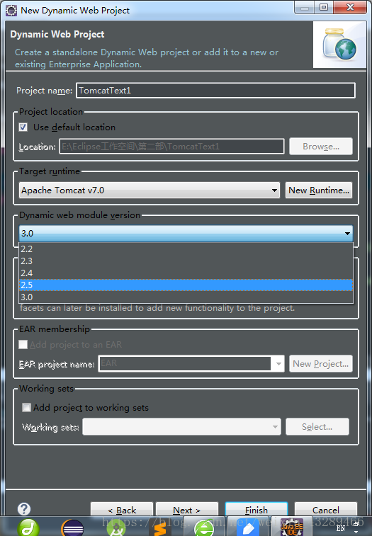This screenshot has height=536, width=372.
Task: Click the Project name input field
Action: click(215, 90)
